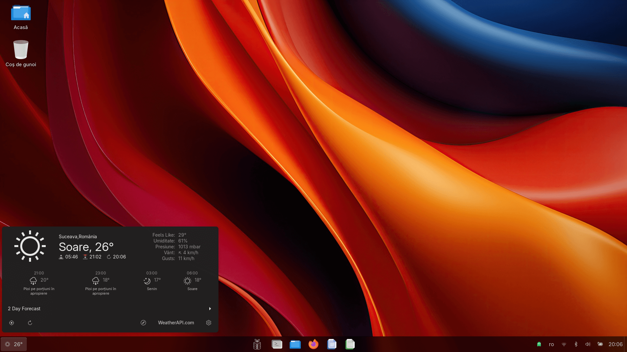Refresh the weather data
The image size is (627, 352).
(x=30, y=323)
